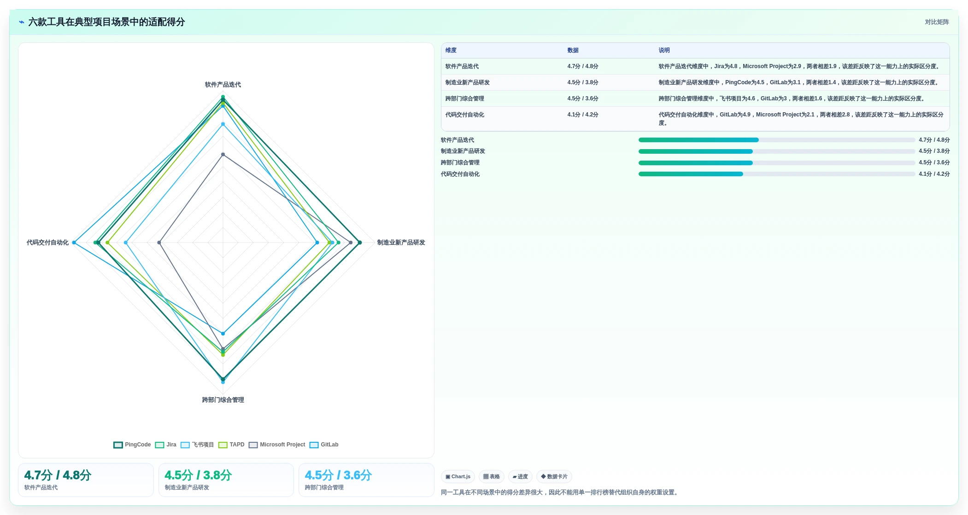Toggle the GitLab dataset legend entry
This screenshot has height=515, width=968.
click(x=324, y=445)
